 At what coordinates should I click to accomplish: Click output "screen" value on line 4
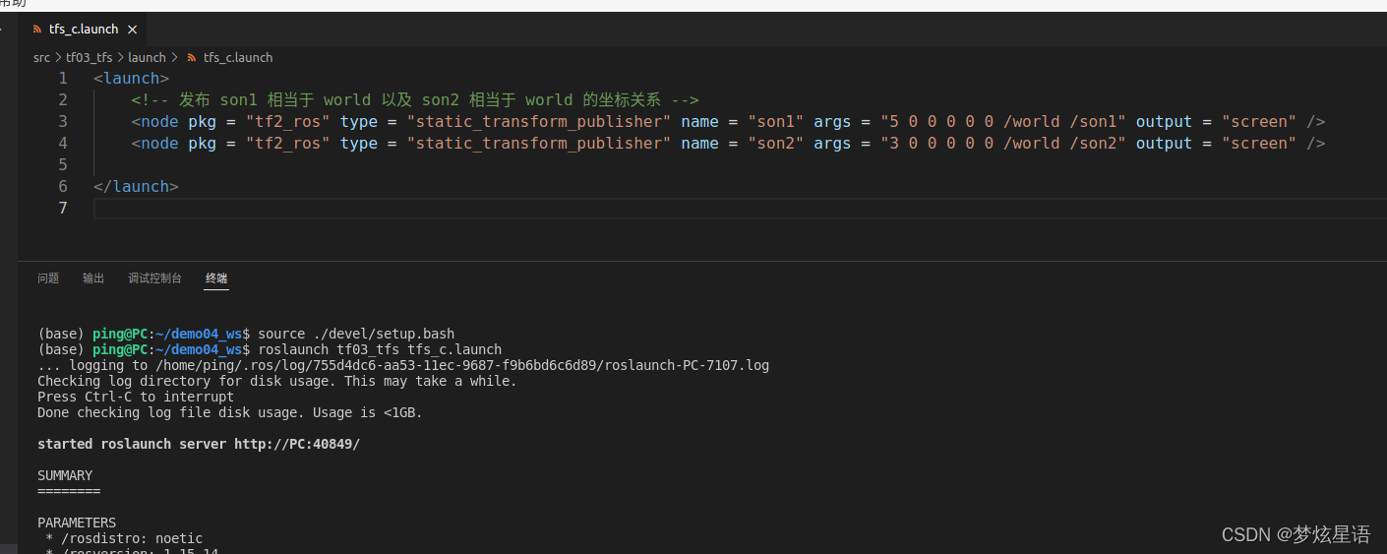pos(1259,144)
